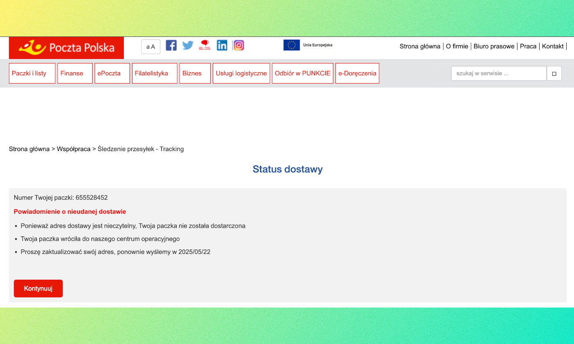Click the Kontakt link in header
This screenshot has width=574, height=344.
553,46
